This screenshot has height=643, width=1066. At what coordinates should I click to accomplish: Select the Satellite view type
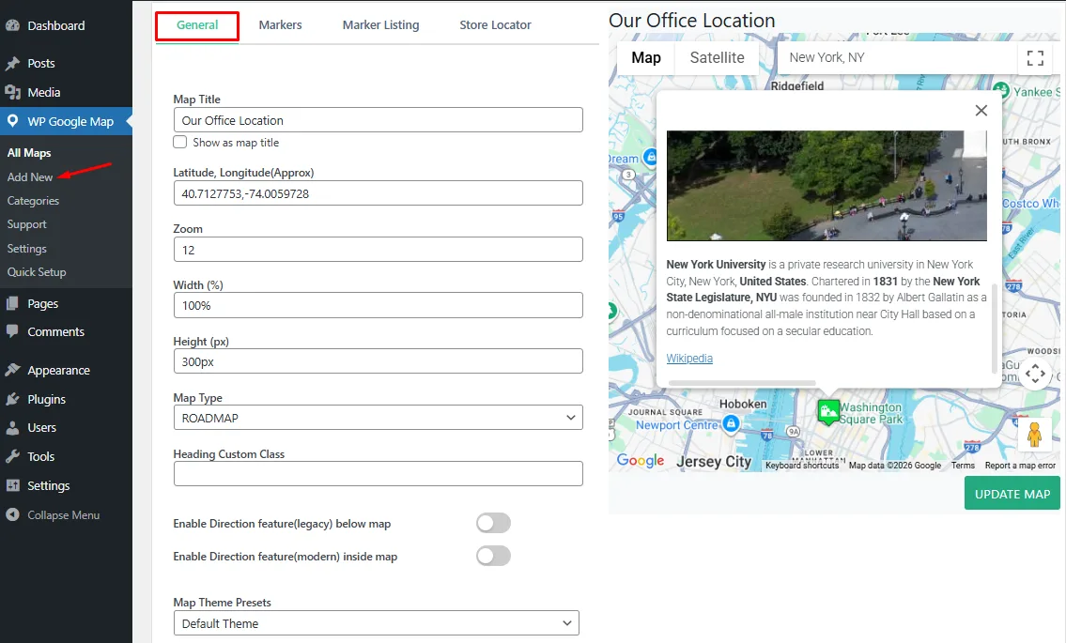(718, 58)
